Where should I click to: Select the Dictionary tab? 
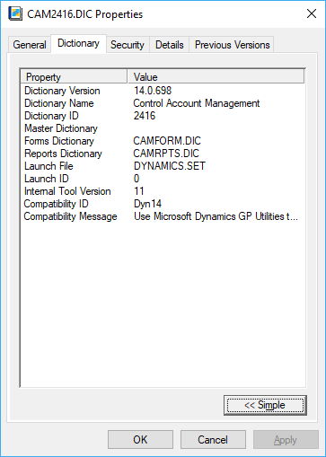pos(78,44)
